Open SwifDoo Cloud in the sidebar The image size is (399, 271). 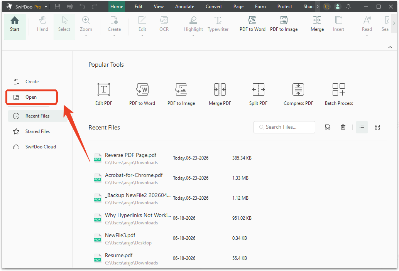point(35,147)
